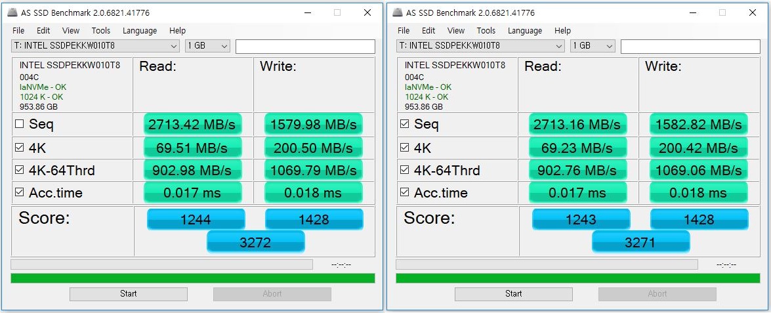Click Start button in the right window

pyautogui.click(x=513, y=294)
